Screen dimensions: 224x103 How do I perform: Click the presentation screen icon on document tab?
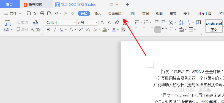111,5
